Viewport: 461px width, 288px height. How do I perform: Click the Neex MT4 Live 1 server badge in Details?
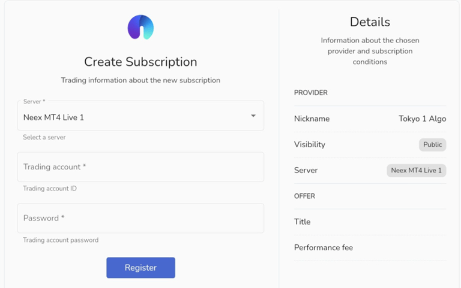click(x=417, y=171)
